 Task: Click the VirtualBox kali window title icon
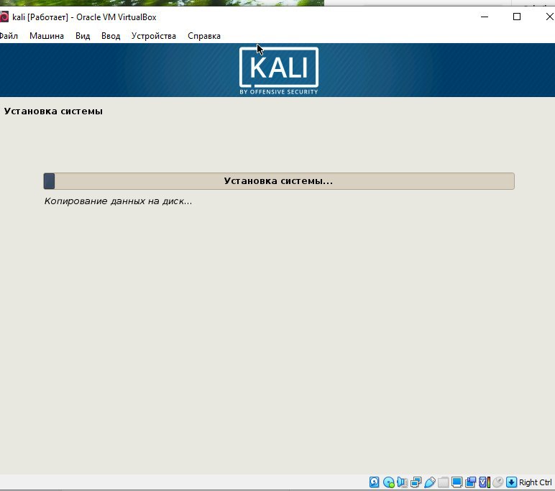click(4, 17)
